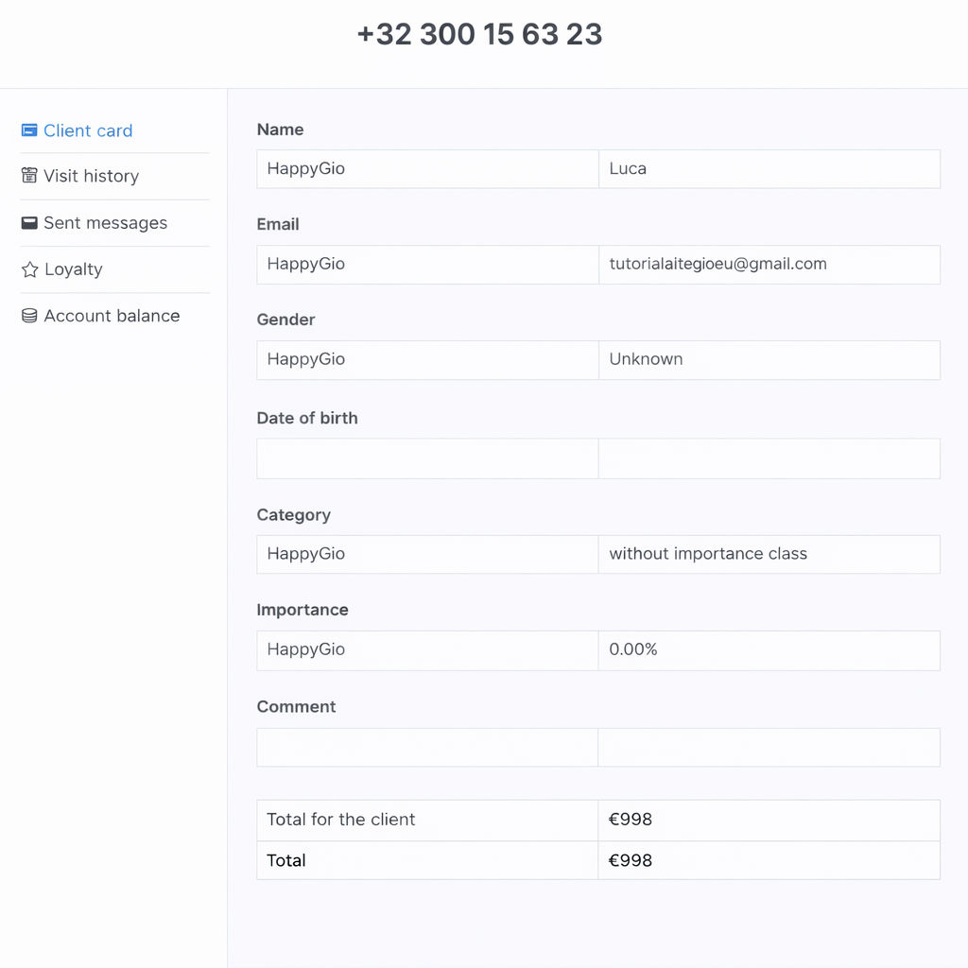Click the HappyGio cell in the Name row
This screenshot has height=968, width=968.
(306, 169)
